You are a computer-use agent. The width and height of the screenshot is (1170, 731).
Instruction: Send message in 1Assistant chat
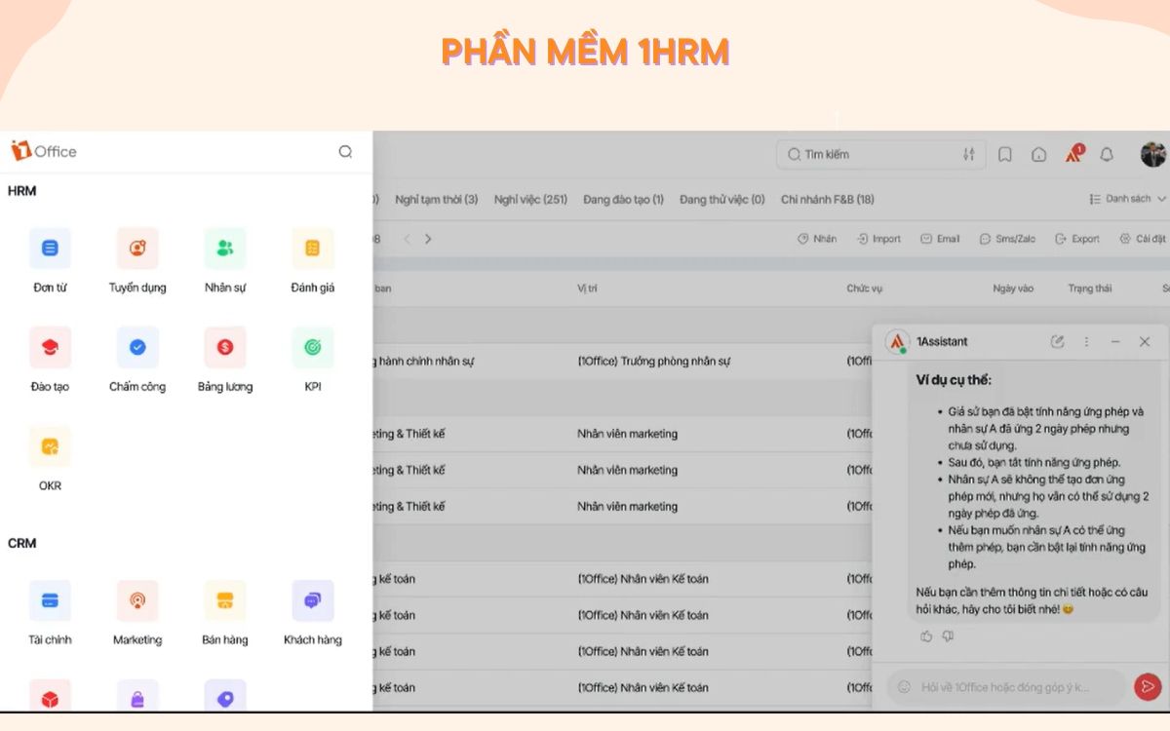tap(1147, 687)
